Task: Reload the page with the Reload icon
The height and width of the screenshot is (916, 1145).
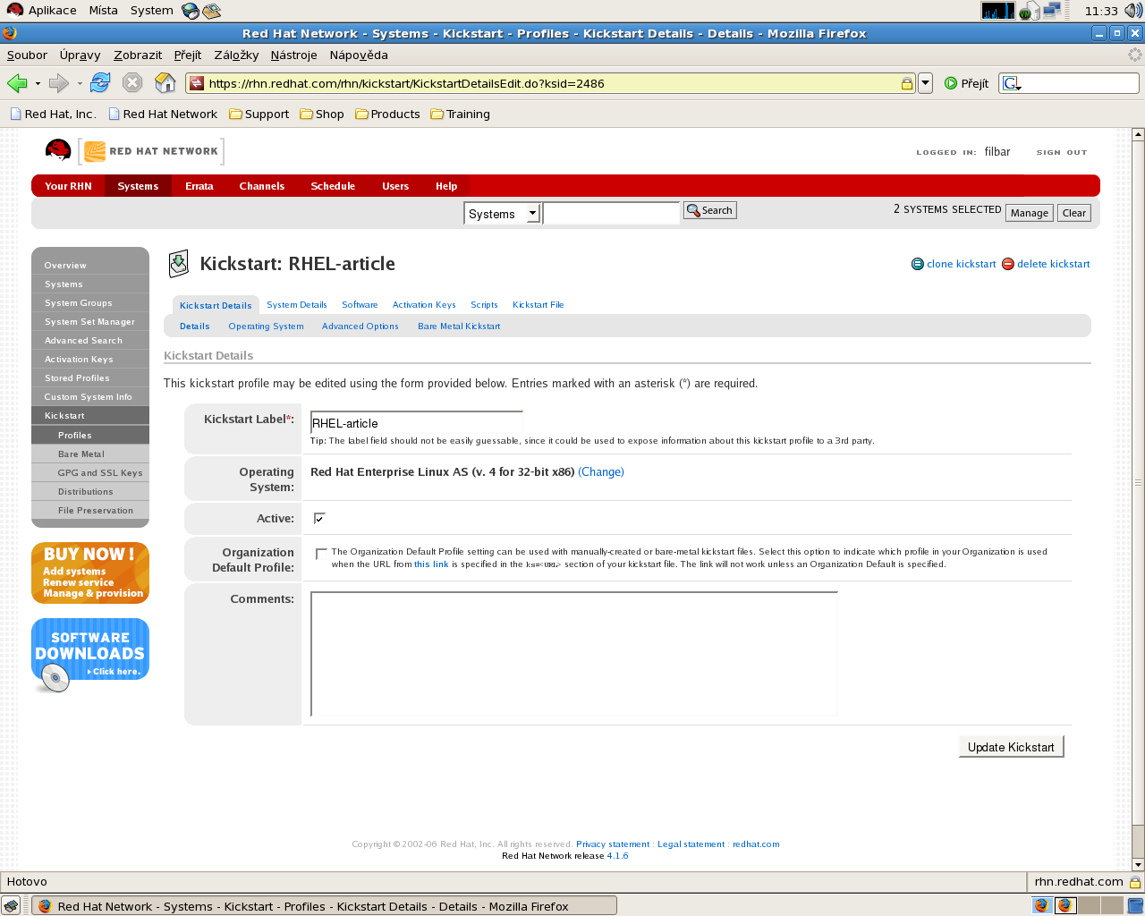Action: (100, 83)
